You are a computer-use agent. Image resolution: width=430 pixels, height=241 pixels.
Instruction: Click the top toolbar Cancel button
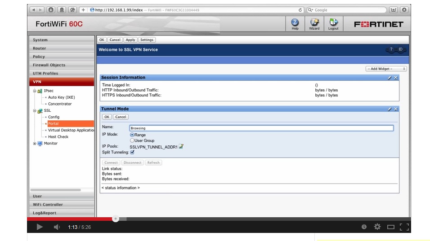(115, 39)
